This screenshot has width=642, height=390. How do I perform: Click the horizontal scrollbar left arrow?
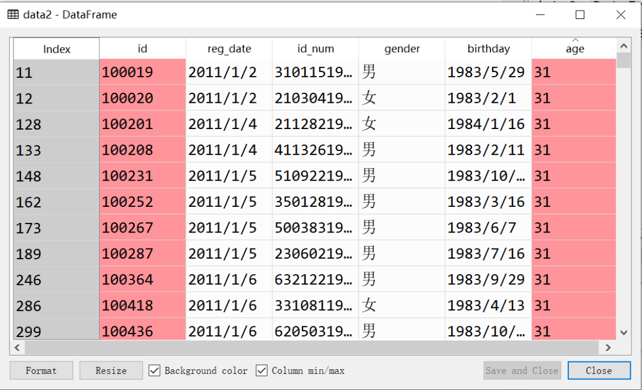click(x=17, y=348)
